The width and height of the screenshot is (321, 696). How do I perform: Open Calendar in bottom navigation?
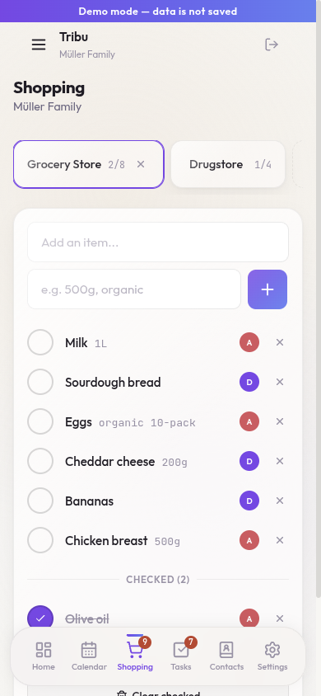click(x=89, y=656)
